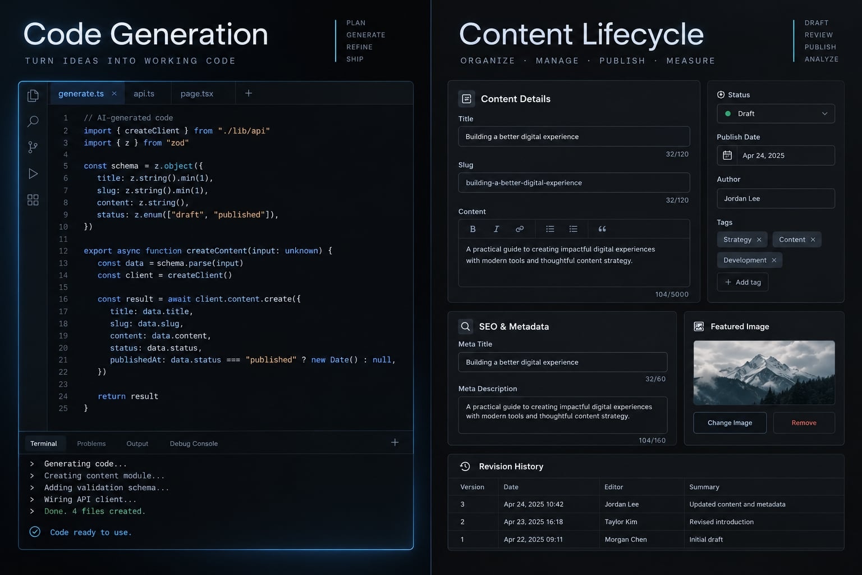Screen dimensions: 862x575
Task: Open the Extensions grid icon
Action: point(33,200)
